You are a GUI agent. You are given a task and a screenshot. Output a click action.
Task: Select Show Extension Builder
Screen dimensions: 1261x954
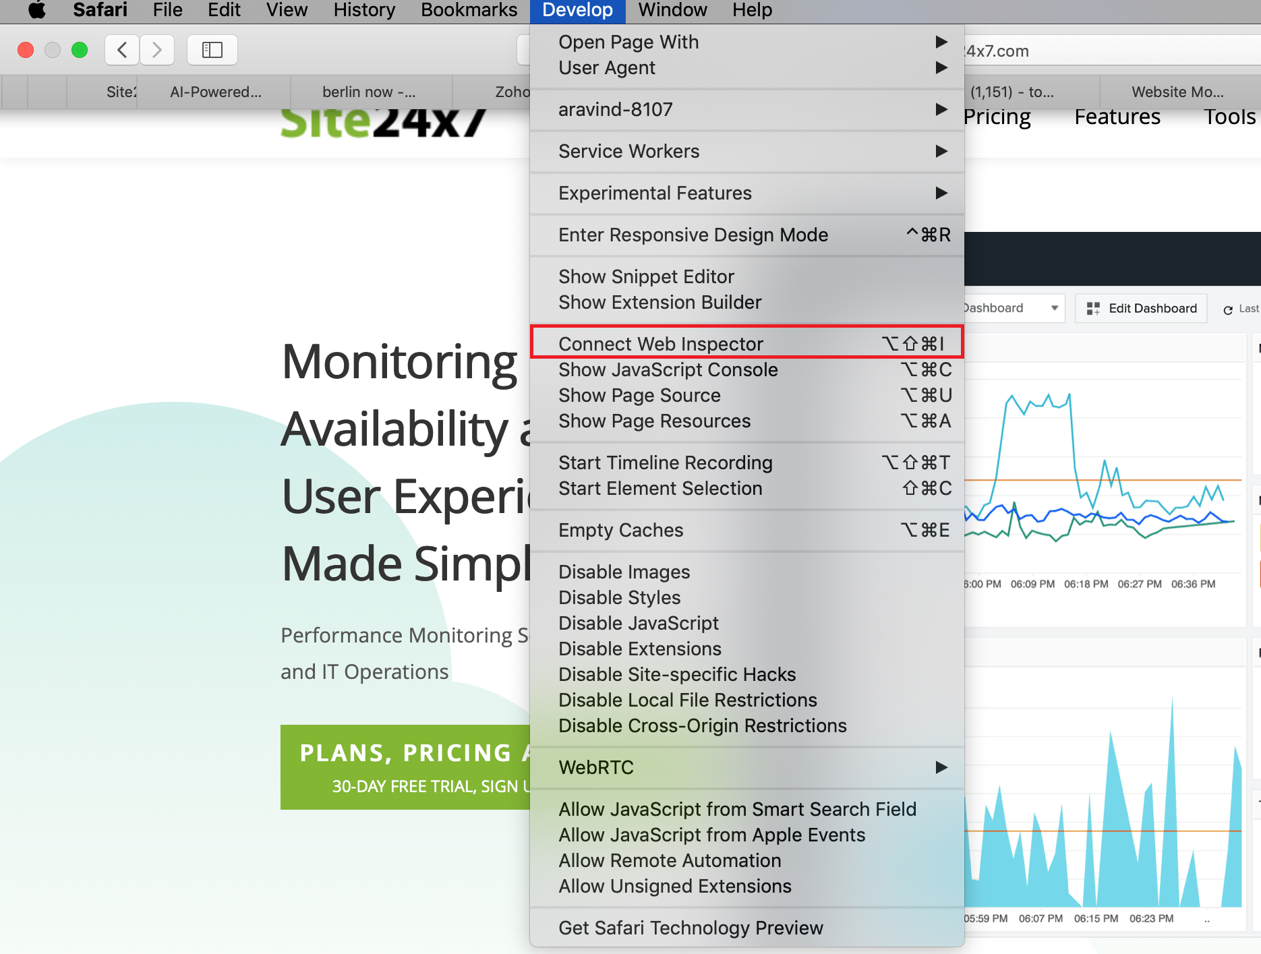(747, 302)
